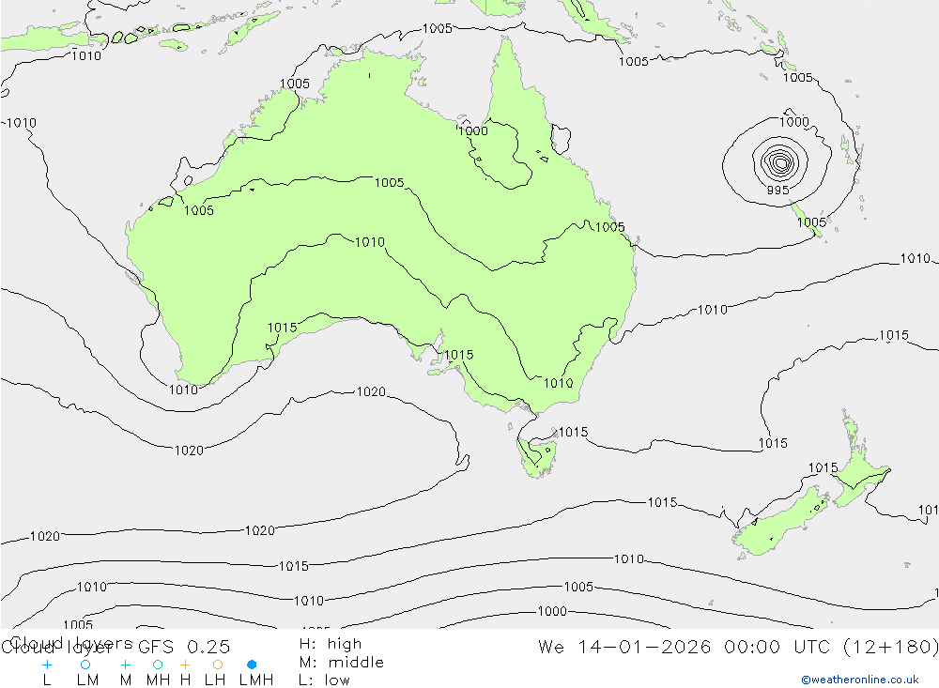Click the '1000' label just above the cyclone
The image size is (939, 688).
click(794, 122)
